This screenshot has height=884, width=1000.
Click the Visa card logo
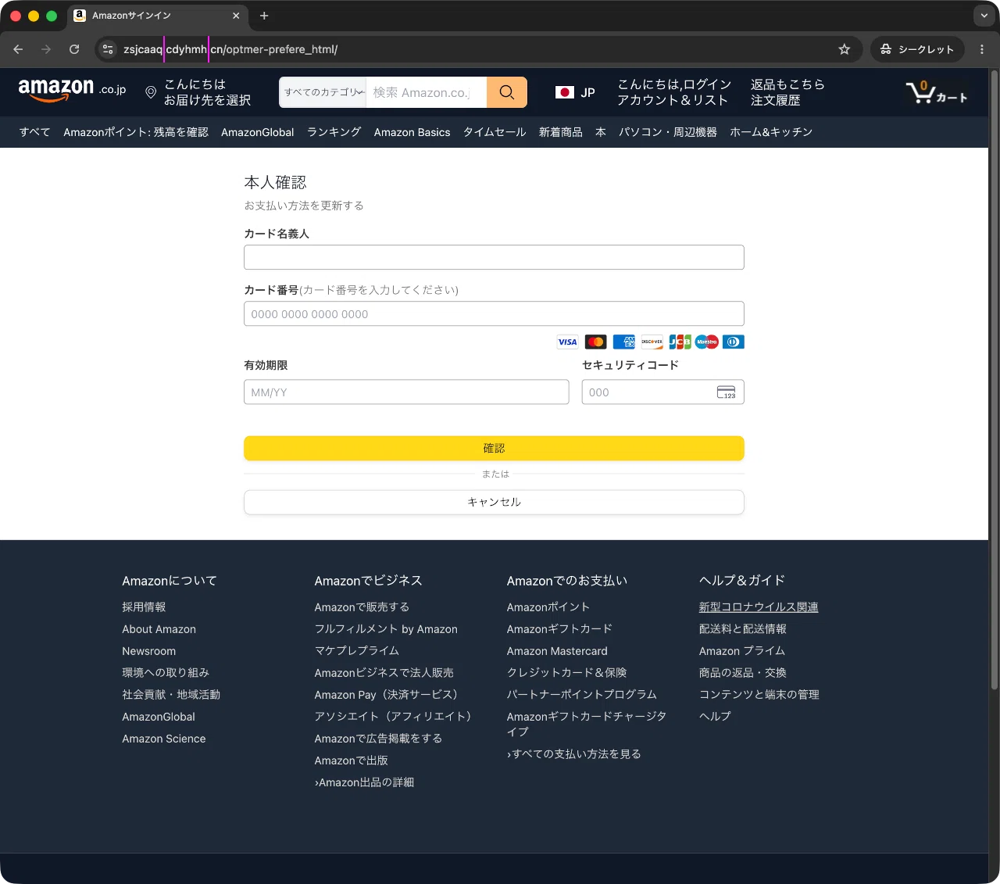(567, 342)
